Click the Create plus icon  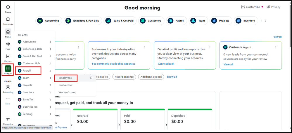(x=8, y=7)
